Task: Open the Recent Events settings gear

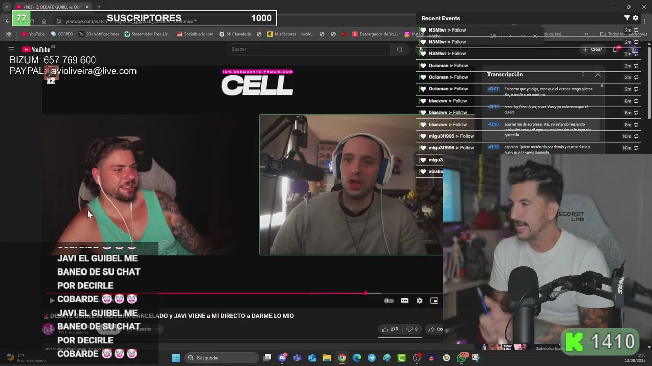Action: tap(635, 18)
